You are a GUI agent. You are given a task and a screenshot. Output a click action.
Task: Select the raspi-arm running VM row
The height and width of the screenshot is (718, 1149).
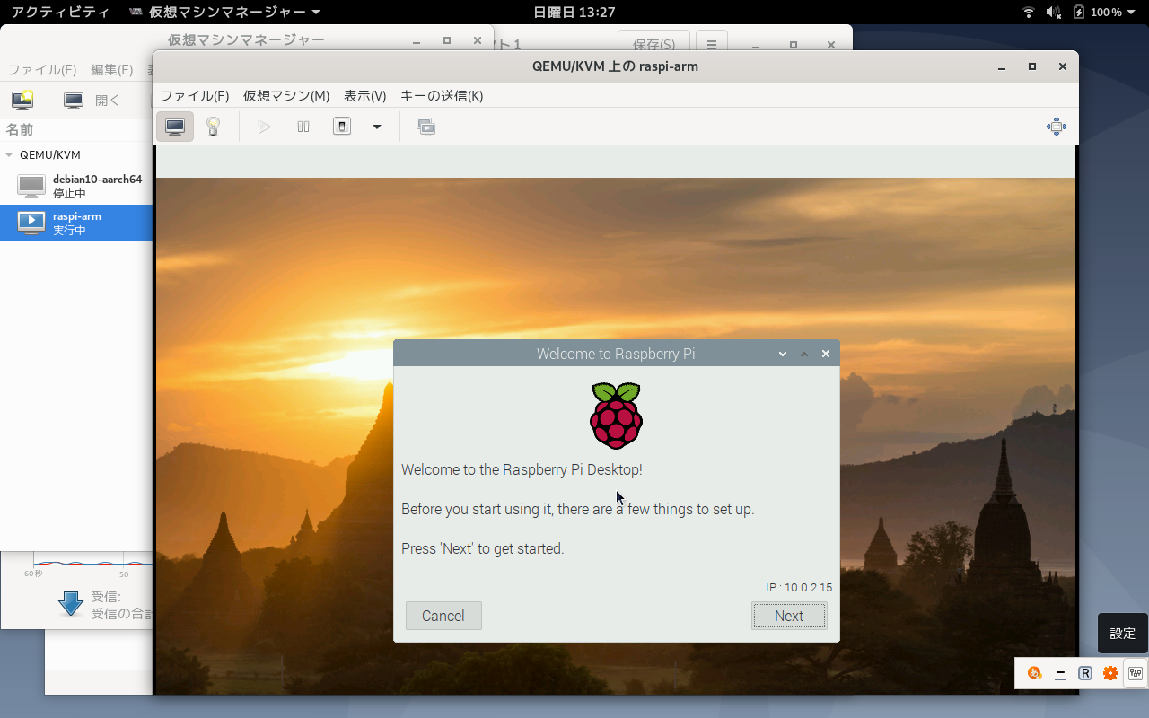(76, 223)
